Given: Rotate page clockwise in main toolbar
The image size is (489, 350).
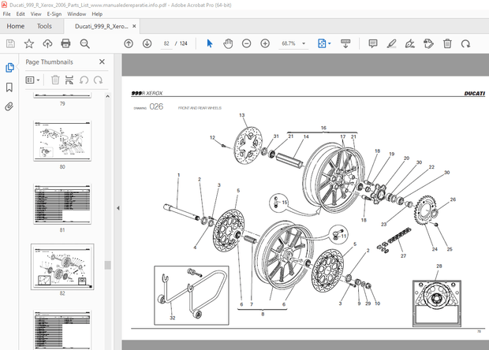Looking at the screenshot, I should (x=465, y=43).
